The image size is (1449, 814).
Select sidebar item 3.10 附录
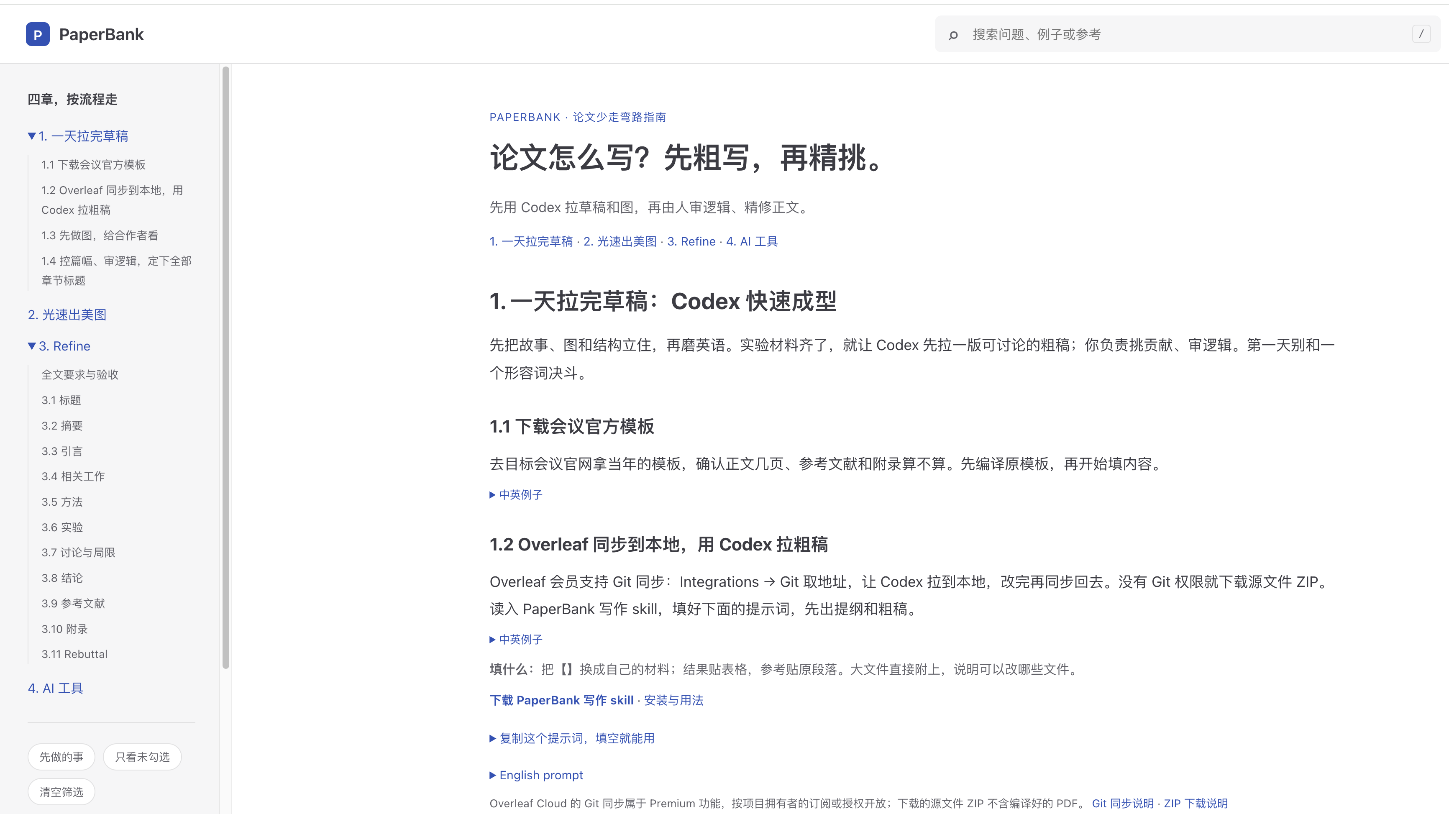click(65, 630)
